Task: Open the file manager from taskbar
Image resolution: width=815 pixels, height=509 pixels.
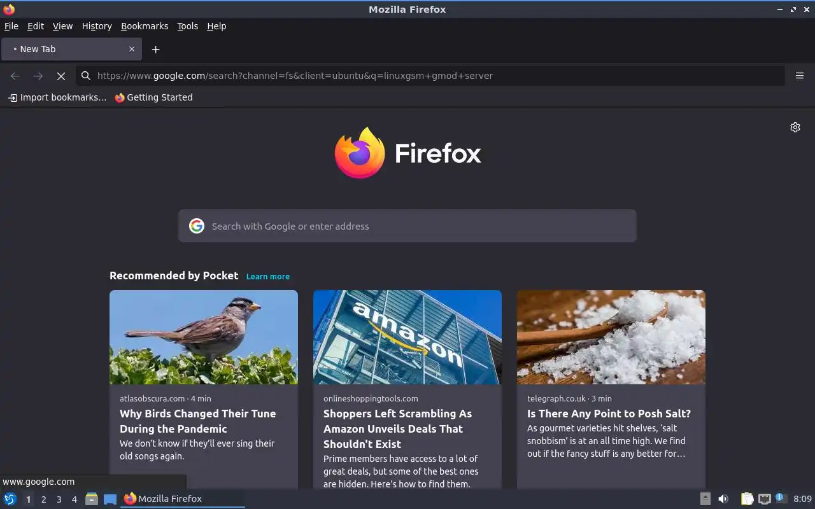Action: [x=92, y=499]
